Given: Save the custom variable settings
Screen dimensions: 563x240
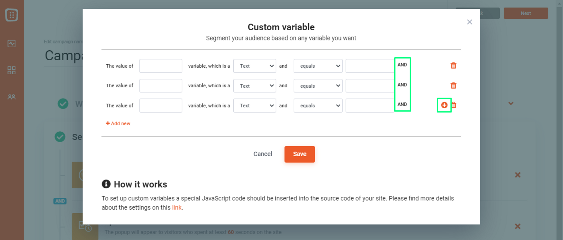Looking at the screenshot, I should (x=300, y=154).
